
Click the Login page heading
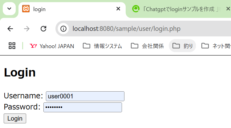20,72
